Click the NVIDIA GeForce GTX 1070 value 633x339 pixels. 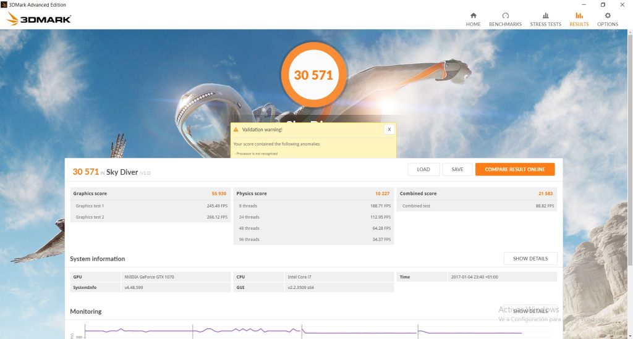pos(149,277)
